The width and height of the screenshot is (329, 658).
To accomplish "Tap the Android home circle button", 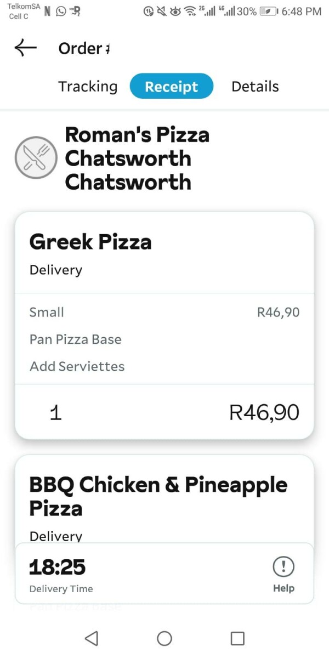I will tap(164, 638).
